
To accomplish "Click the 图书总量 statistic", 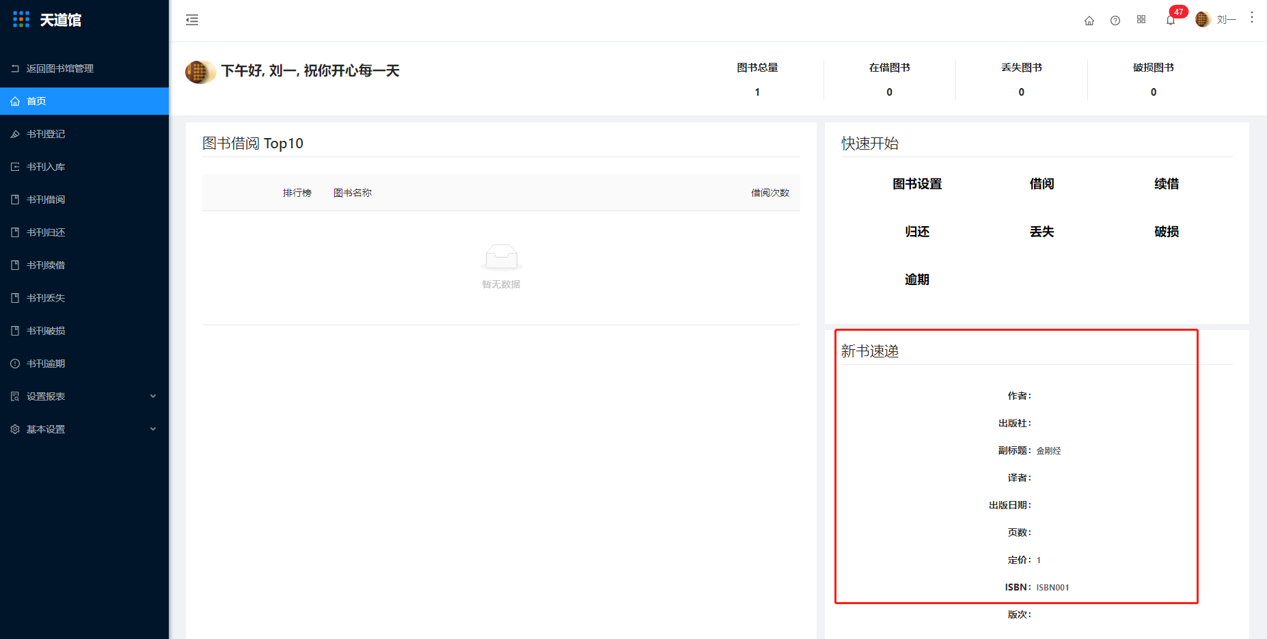I will coord(757,79).
